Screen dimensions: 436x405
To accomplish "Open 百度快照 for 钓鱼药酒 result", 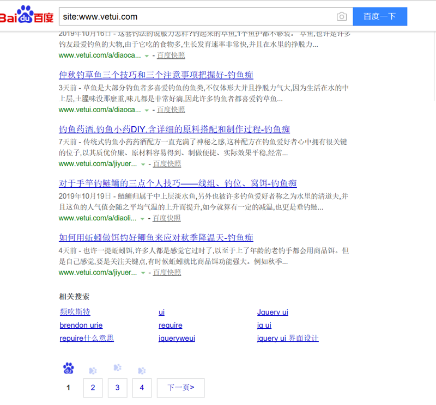I will (167, 164).
